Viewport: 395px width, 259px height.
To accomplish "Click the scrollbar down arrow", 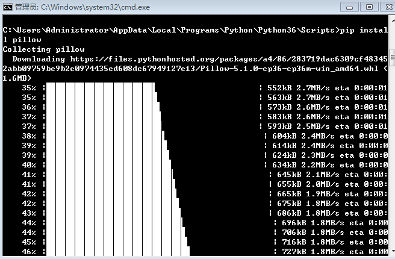I will [393, 251].
